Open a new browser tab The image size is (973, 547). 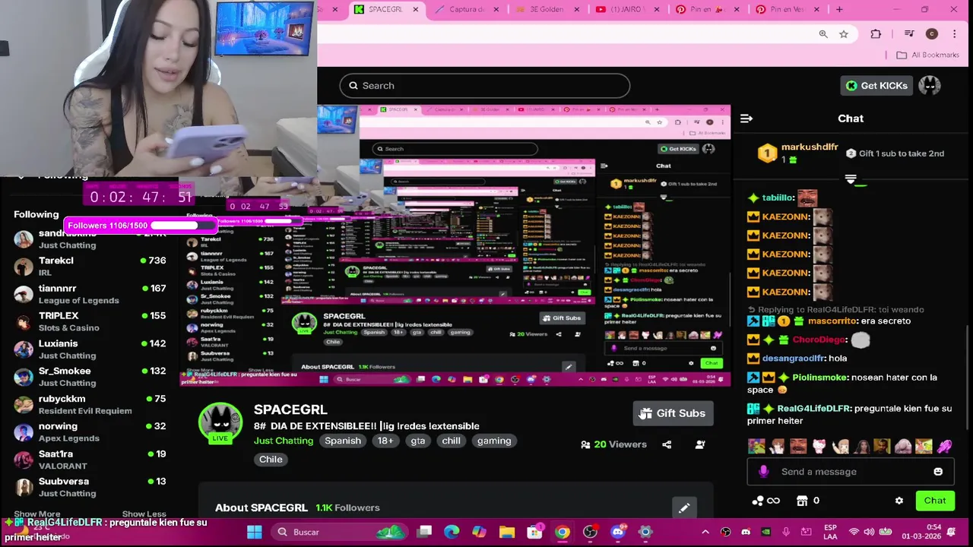[839, 9]
